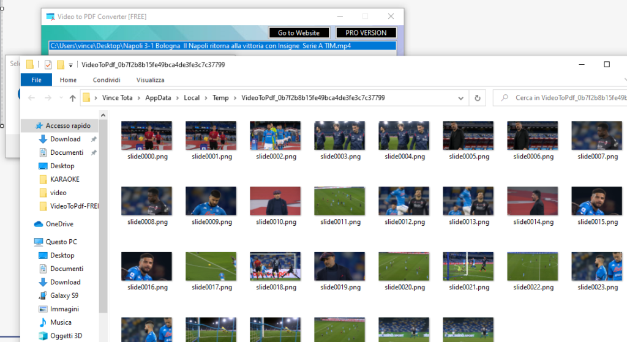Click the navigation pane scroll up arrow
Image resolution: width=627 pixels, height=342 pixels.
point(103,116)
